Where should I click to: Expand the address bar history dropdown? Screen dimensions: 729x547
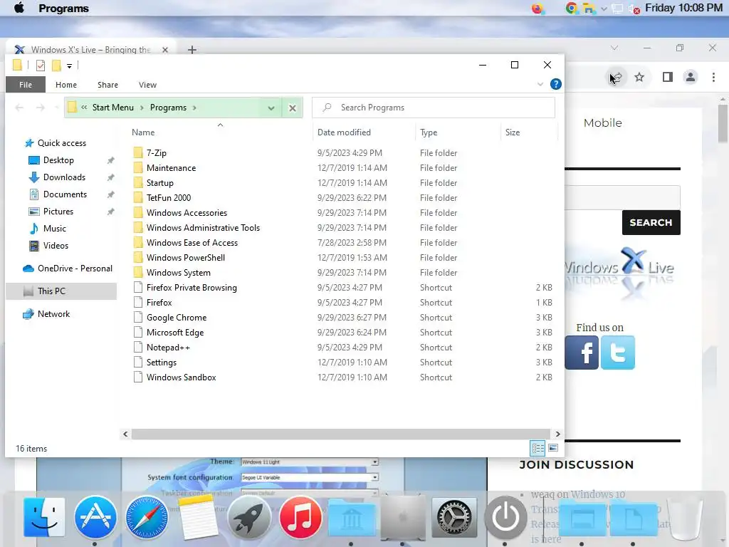[x=271, y=108]
